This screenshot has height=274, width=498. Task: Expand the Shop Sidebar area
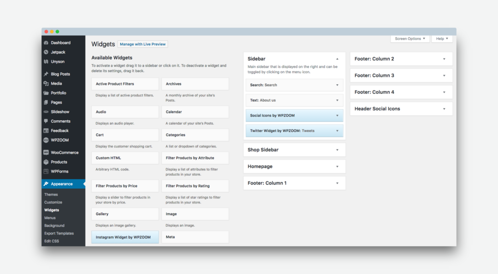tap(294, 150)
